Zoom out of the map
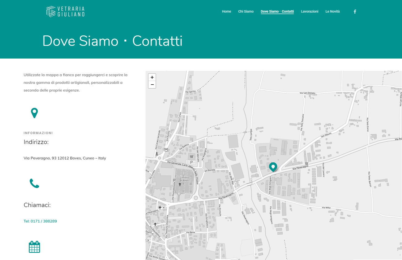 (152, 85)
